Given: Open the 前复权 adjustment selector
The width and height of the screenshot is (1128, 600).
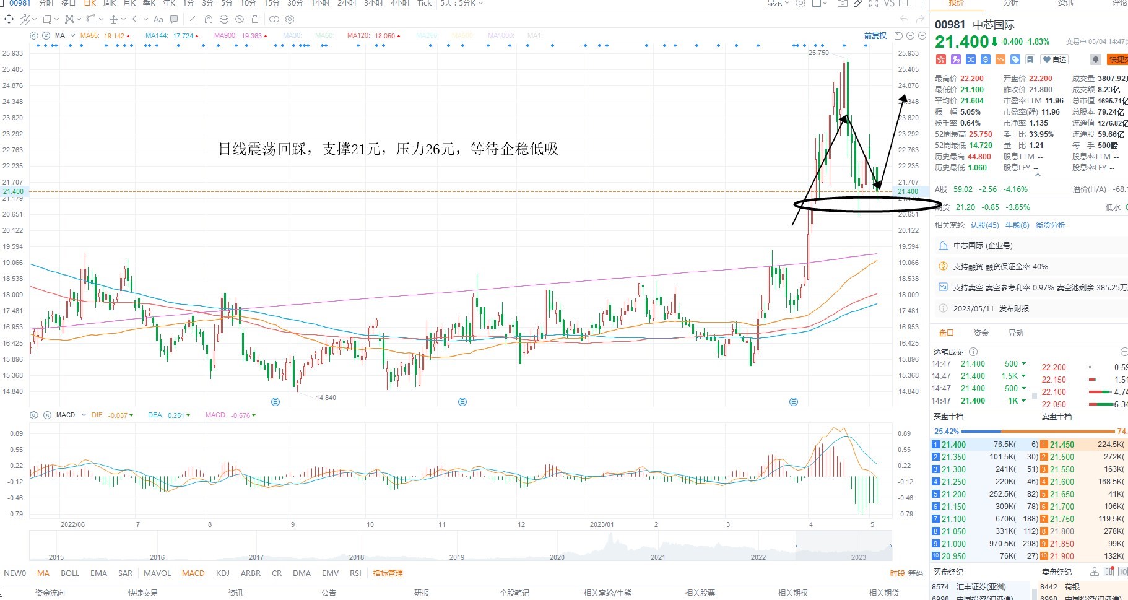Looking at the screenshot, I should [x=875, y=36].
